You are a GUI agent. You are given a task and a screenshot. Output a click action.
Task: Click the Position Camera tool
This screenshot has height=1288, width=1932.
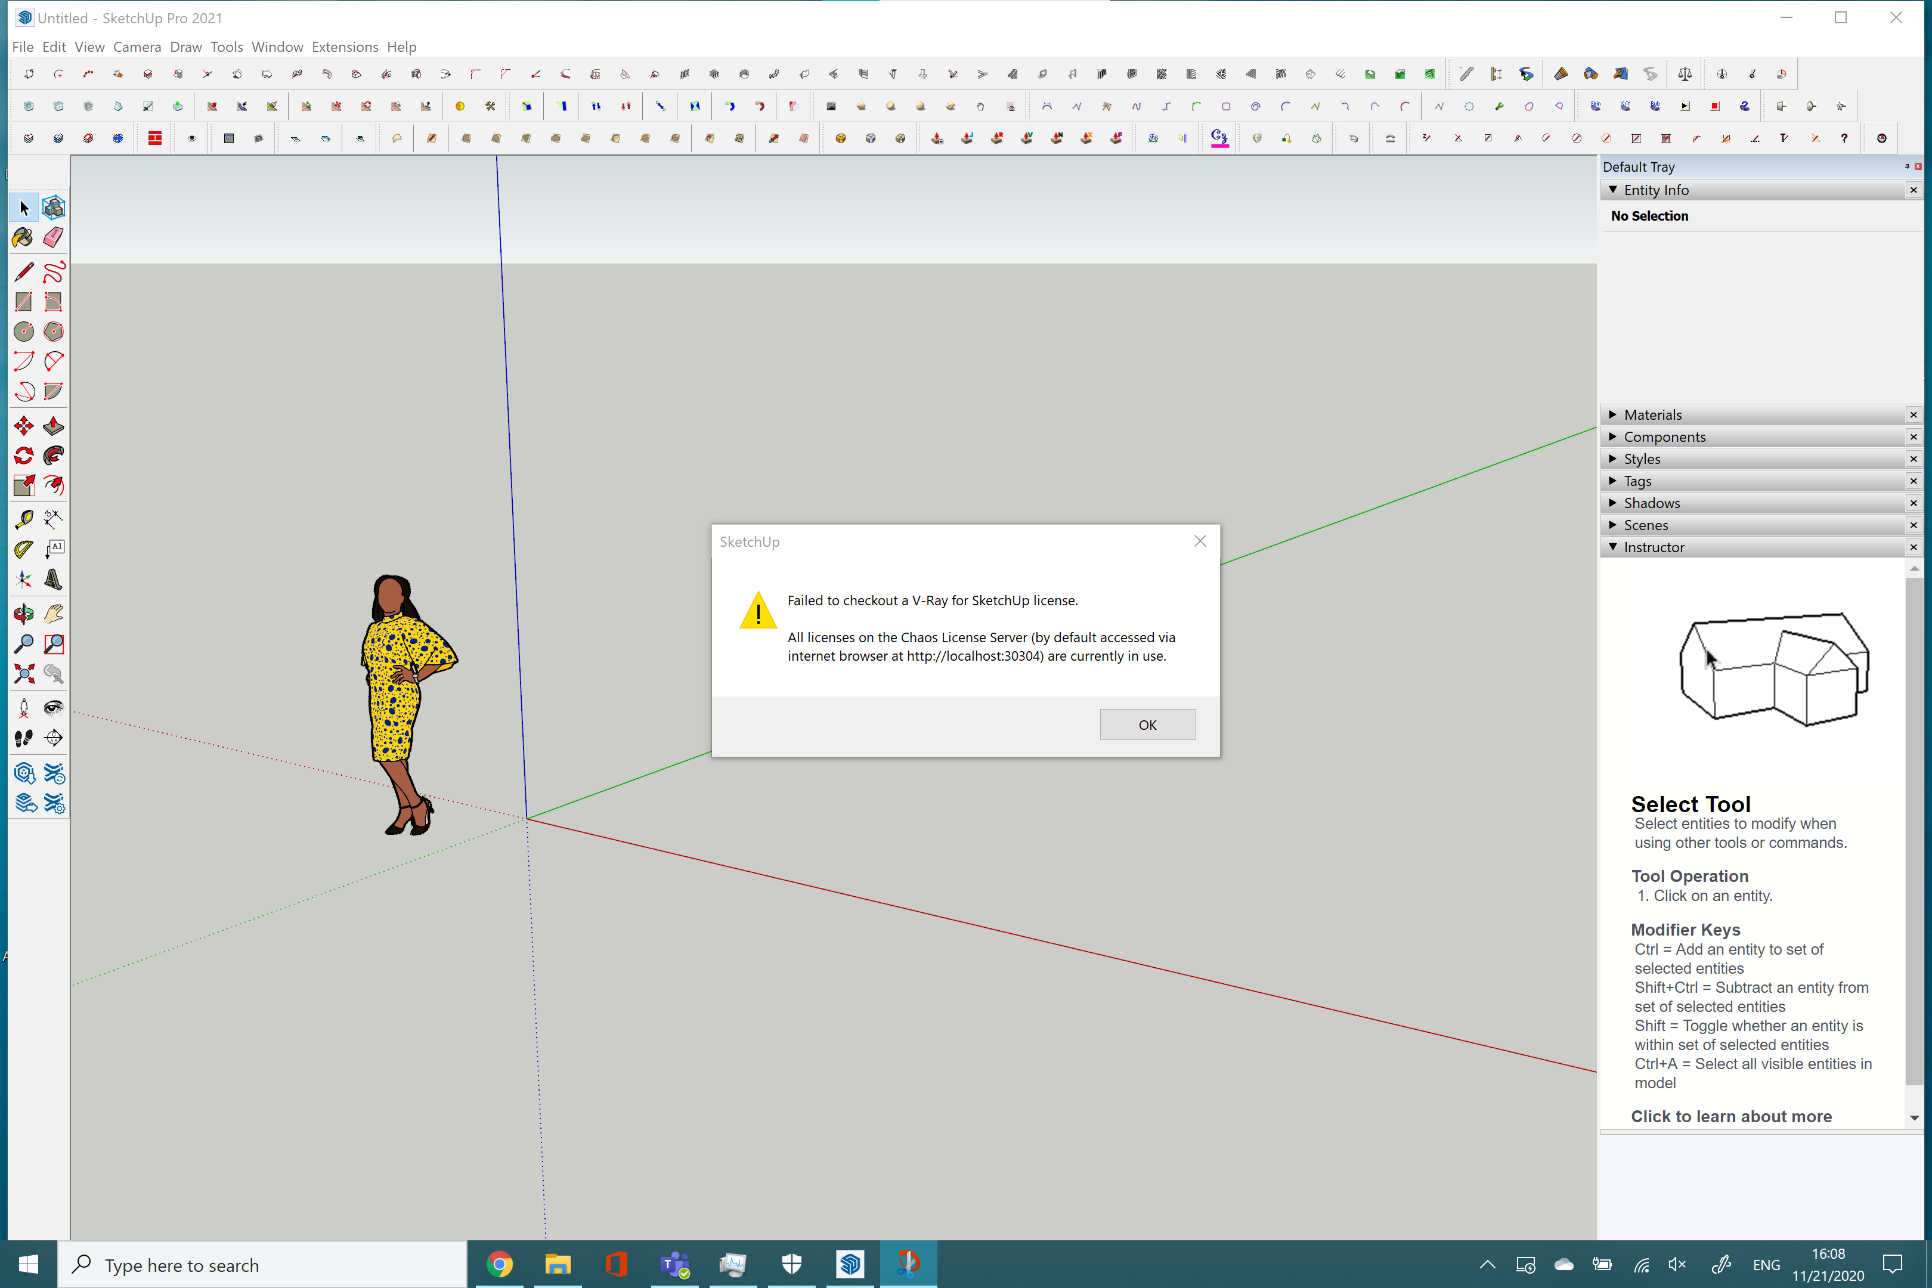24,708
